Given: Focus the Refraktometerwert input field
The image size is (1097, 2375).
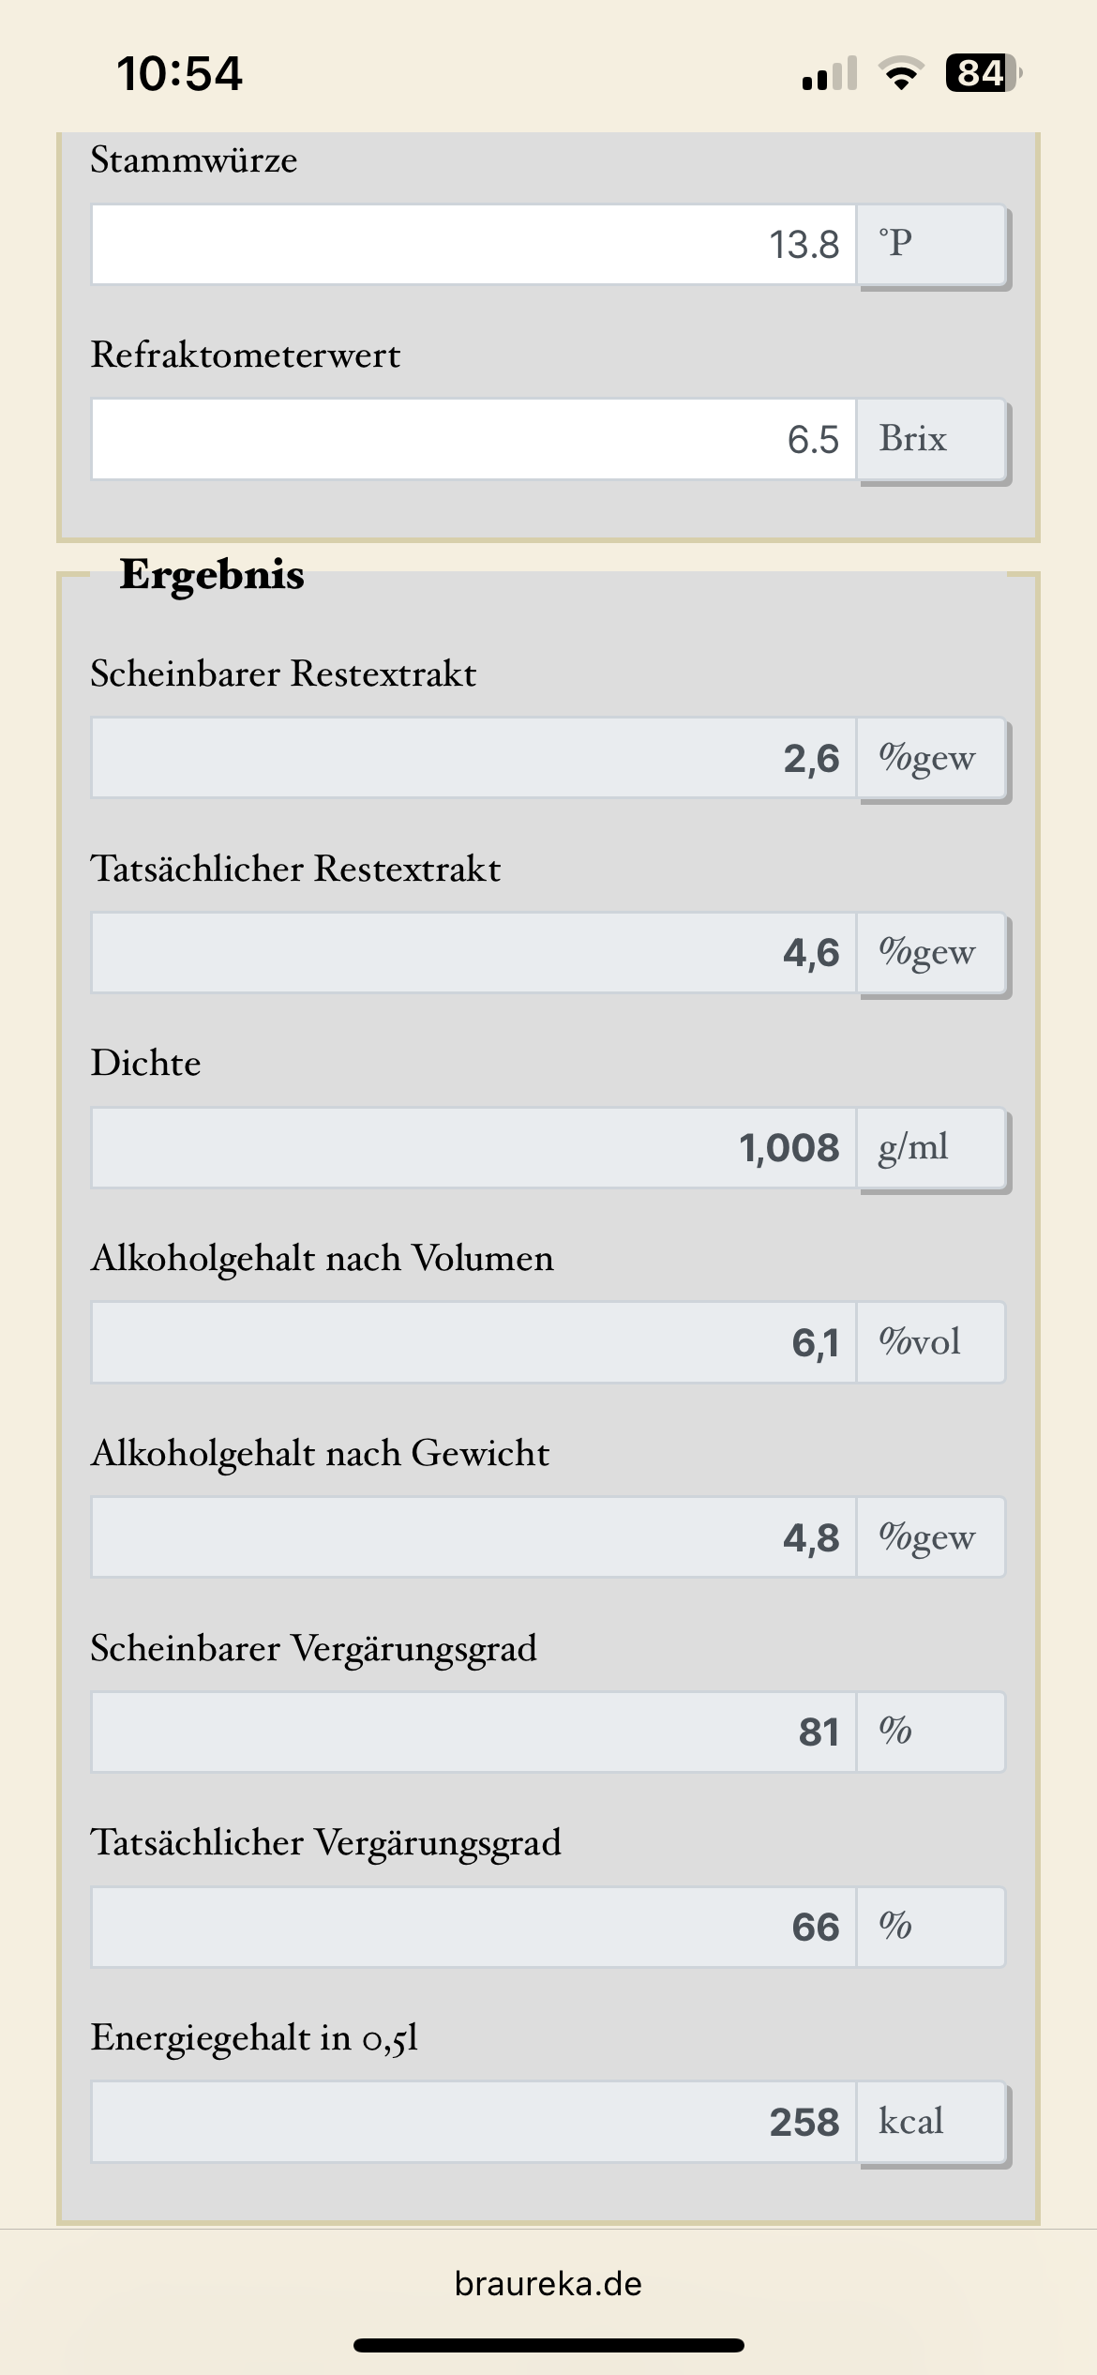Looking at the screenshot, I should coord(473,440).
